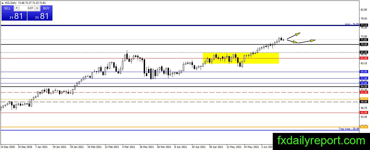
Task: Click the 77.13 price label
Action: click(363, 25)
